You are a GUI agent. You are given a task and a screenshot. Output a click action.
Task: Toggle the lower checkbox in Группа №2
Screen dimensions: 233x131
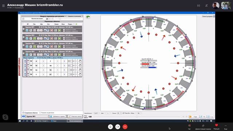[64, 39]
